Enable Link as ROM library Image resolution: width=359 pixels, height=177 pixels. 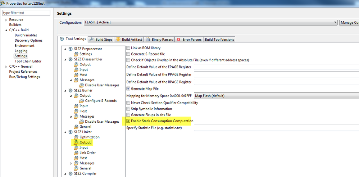pyautogui.click(x=128, y=48)
